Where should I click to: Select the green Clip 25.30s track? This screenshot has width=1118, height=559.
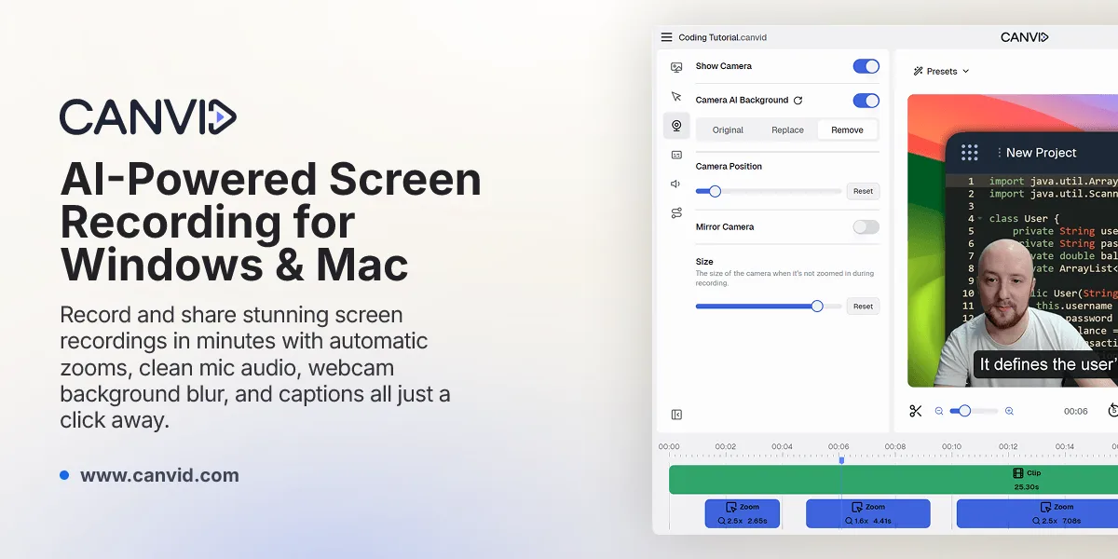point(893,480)
